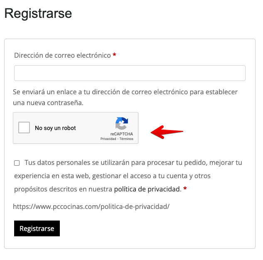Submit the form with the black Registrarse button
Screen dimensions: 263x260
pos(37,228)
